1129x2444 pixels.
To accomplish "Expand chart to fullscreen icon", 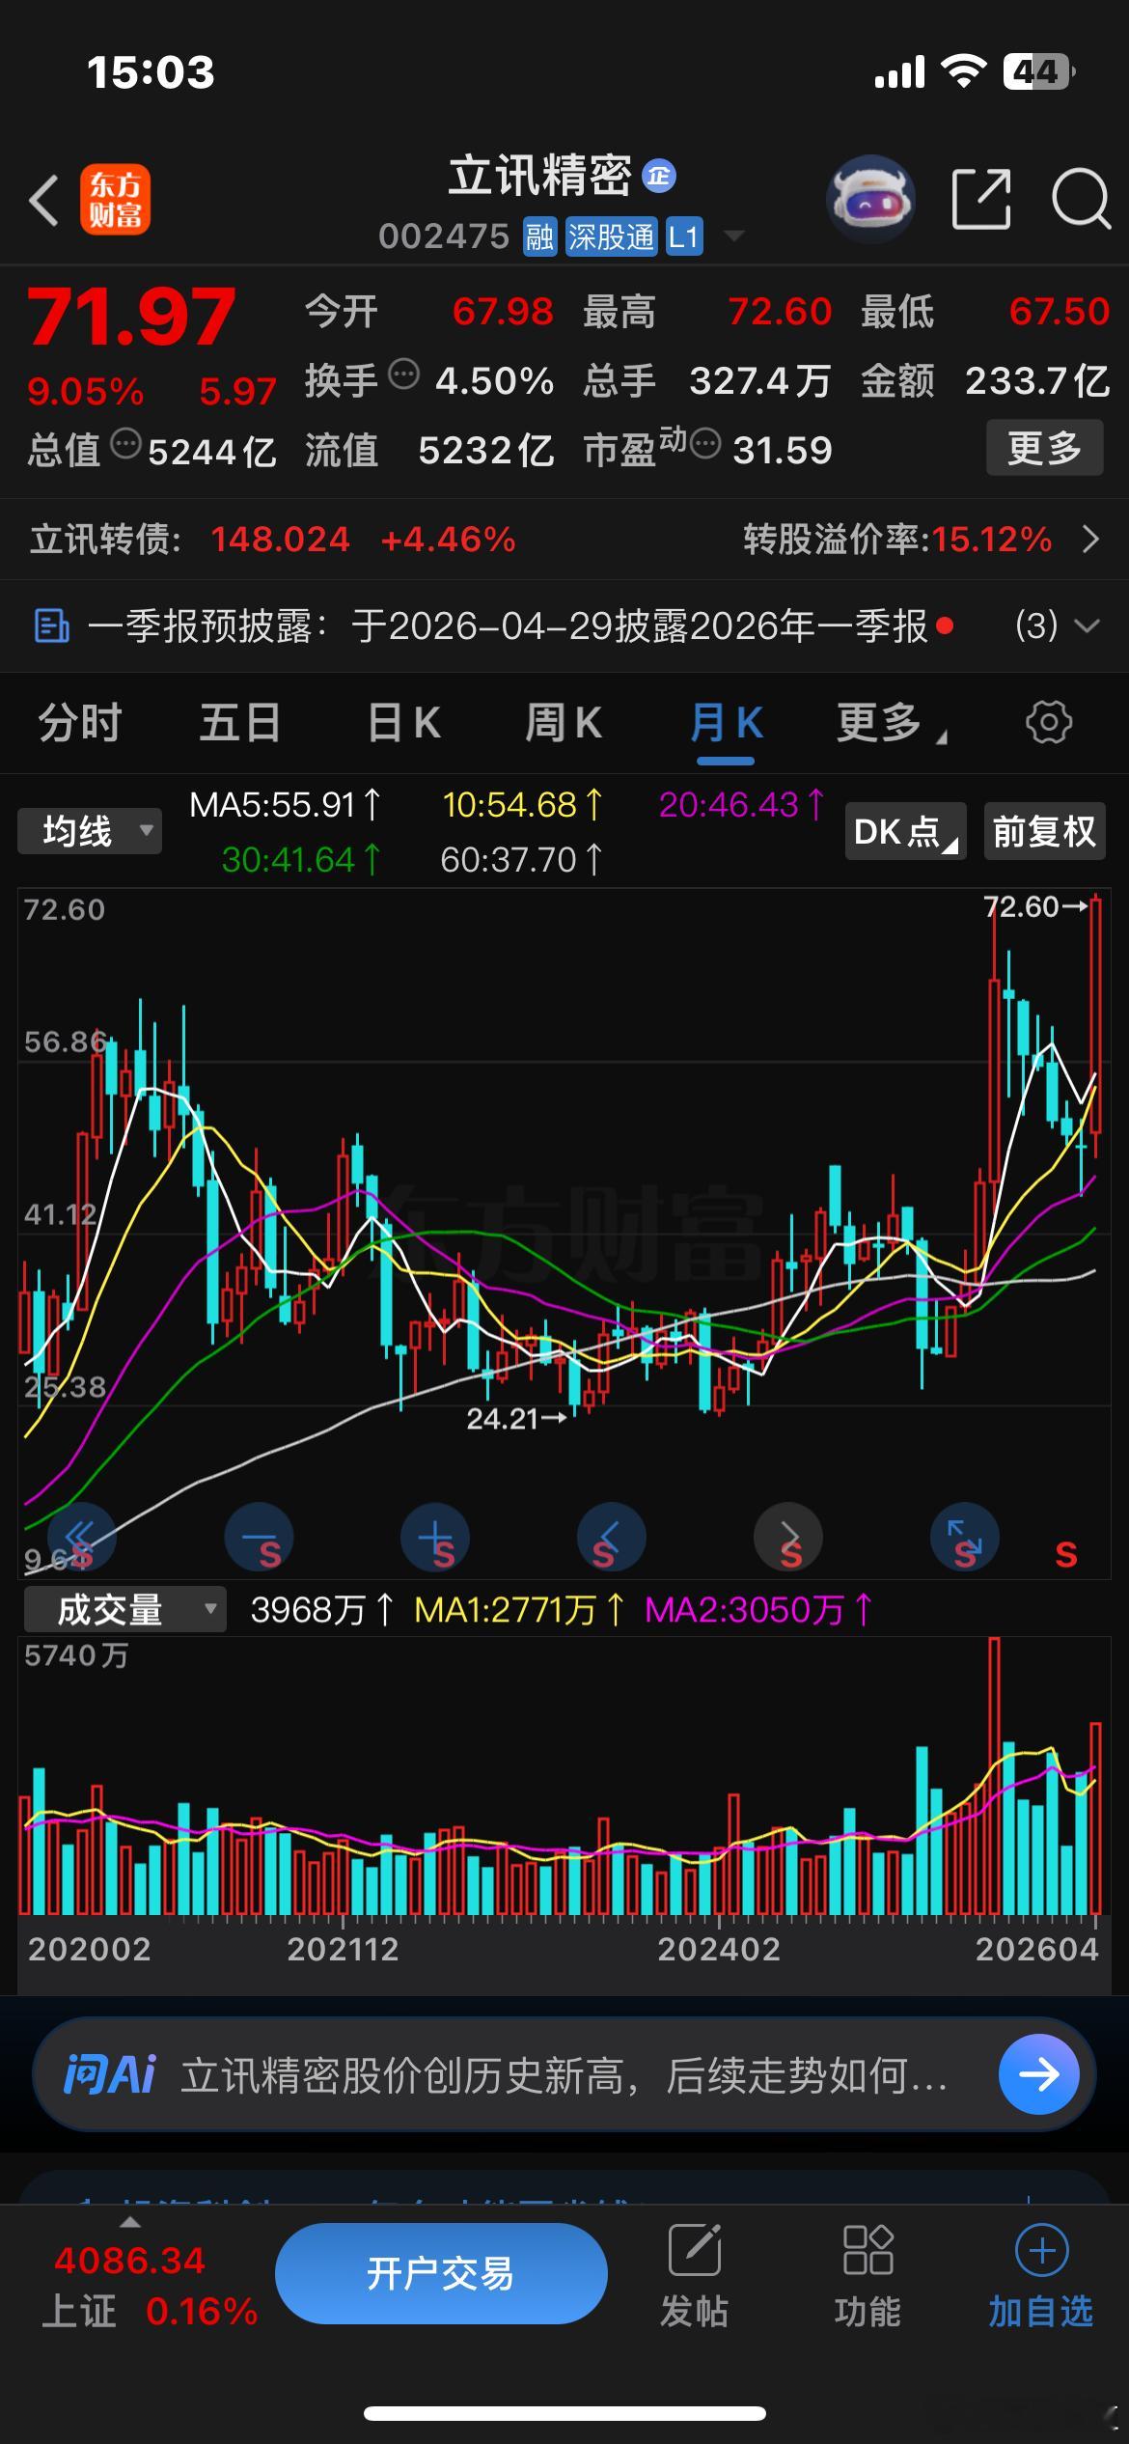I will pos(965,1537).
